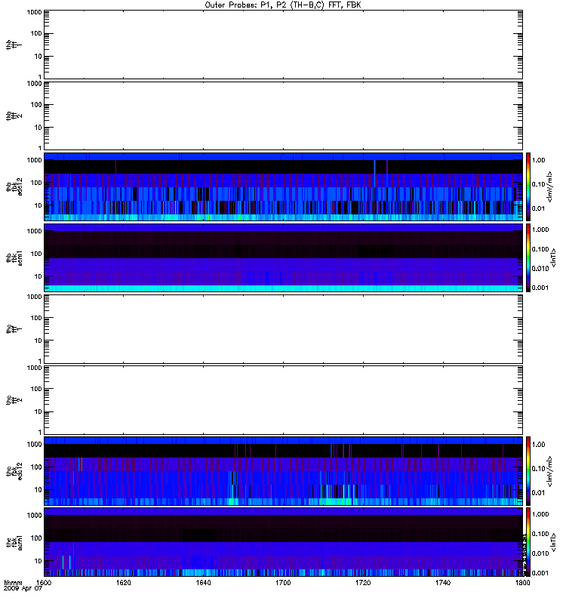Select the thc fbk edc12 spectrogram panel
566x604 pixels.
[x=283, y=470]
